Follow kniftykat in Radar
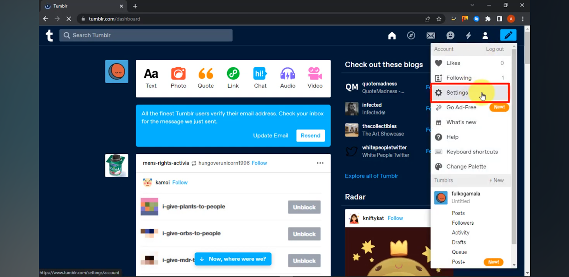Image resolution: width=569 pixels, height=277 pixels. coord(395,218)
